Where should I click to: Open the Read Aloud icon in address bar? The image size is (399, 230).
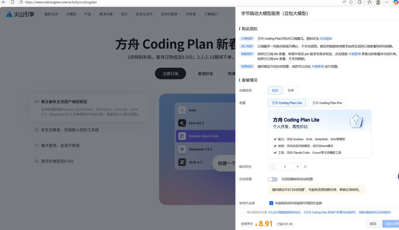(344, 2)
